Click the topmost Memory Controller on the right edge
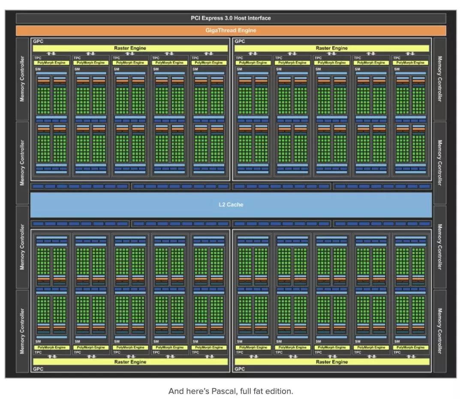The width and height of the screenshot is (463, 399). 440,79
